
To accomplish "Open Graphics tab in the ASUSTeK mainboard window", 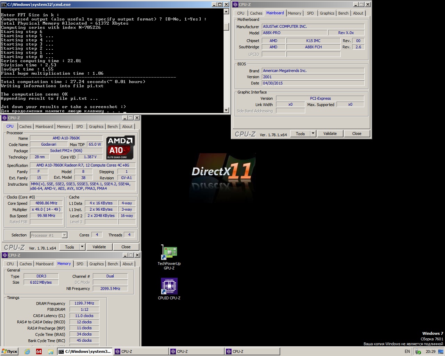I will (327, 13).
